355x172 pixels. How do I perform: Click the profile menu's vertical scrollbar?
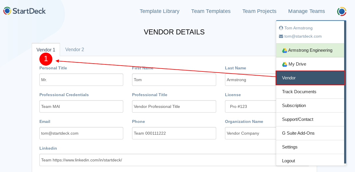345,92
